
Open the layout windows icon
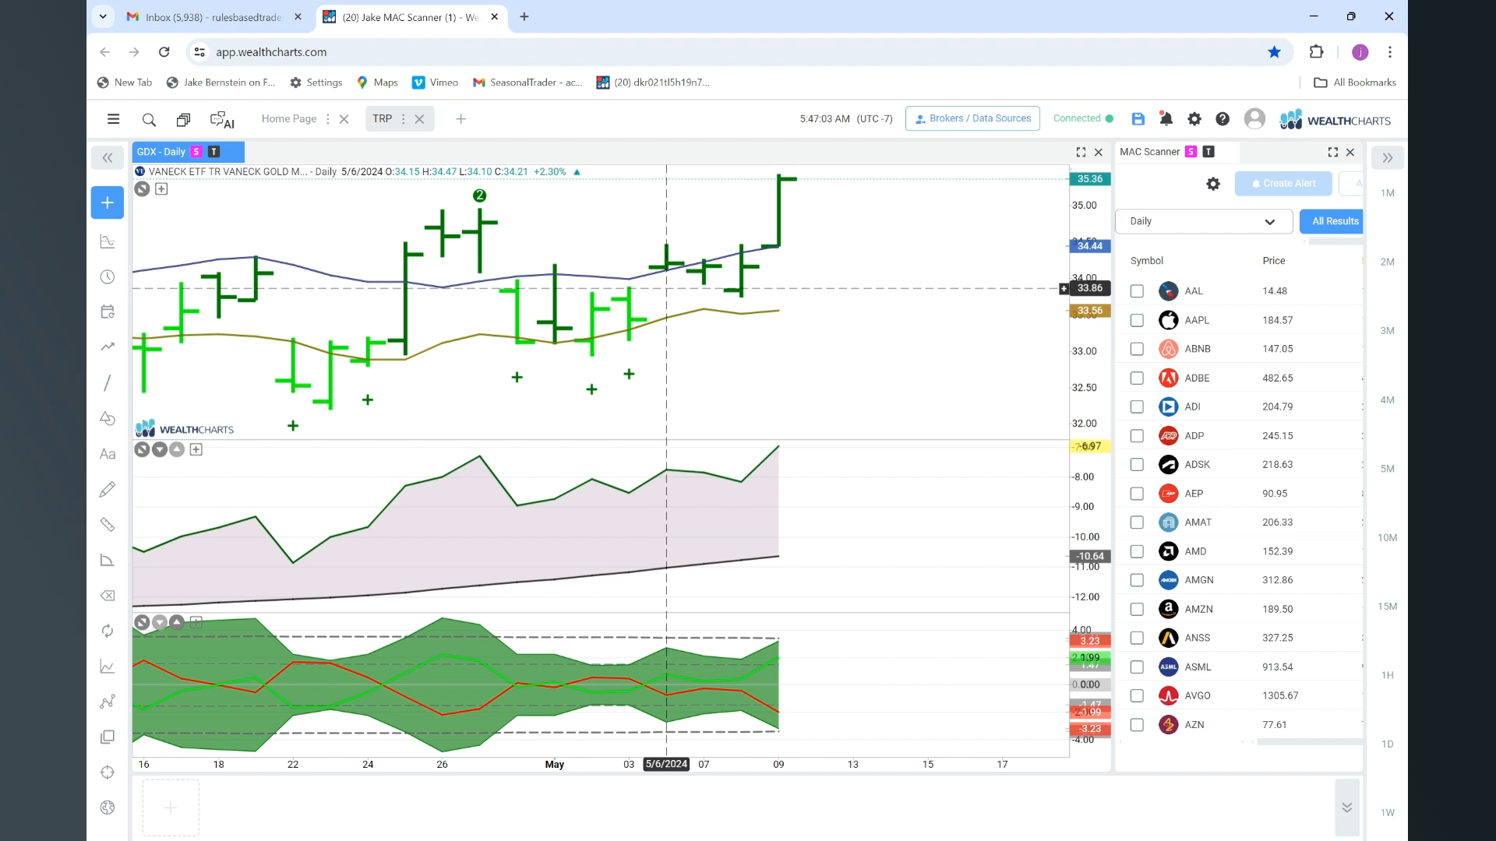click(183, 119)
